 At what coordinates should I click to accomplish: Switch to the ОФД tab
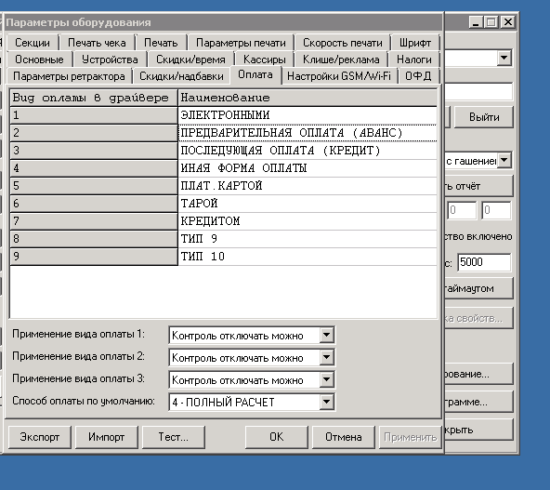[418, 76]
